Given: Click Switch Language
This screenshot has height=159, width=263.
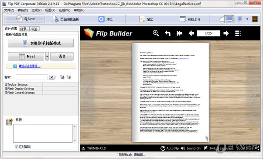Looking at the screenshot, I should coord(218,148).
